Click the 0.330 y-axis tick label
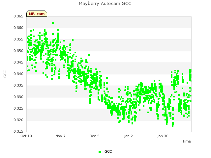The height and width of the screenshot is (158, 211). [18, 97]
